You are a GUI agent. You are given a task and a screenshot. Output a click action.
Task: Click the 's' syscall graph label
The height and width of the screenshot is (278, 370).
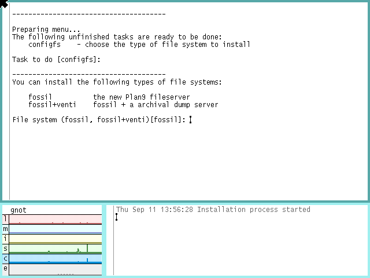(6, 248)
